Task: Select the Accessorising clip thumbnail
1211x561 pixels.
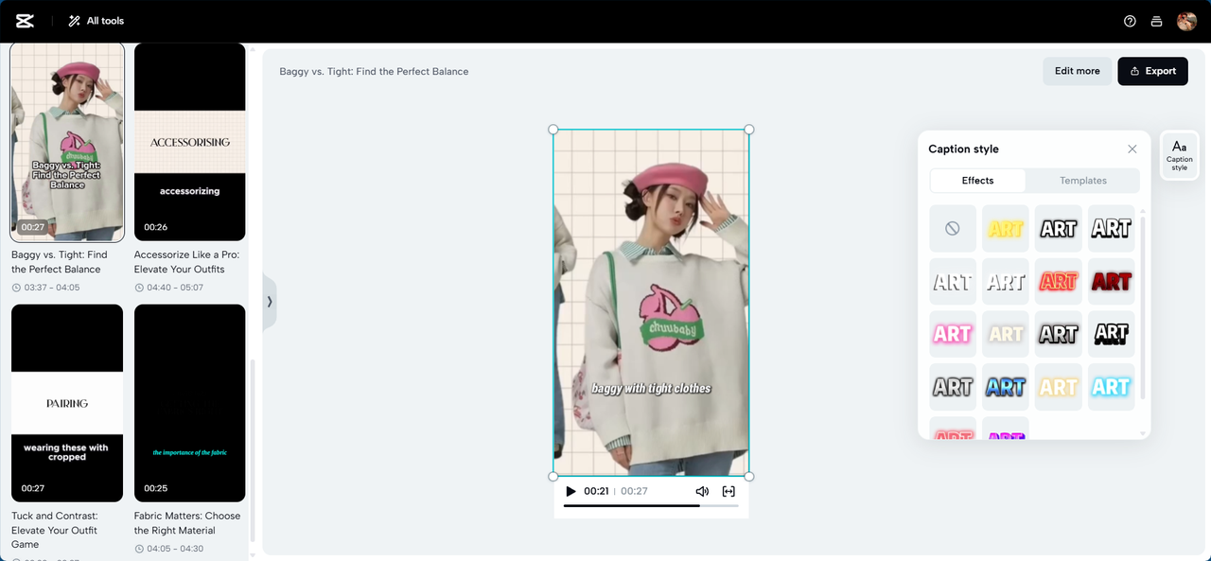Action: (189, 142)
